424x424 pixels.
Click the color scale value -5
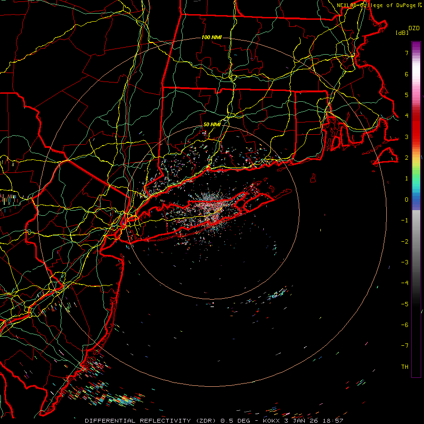405,304
